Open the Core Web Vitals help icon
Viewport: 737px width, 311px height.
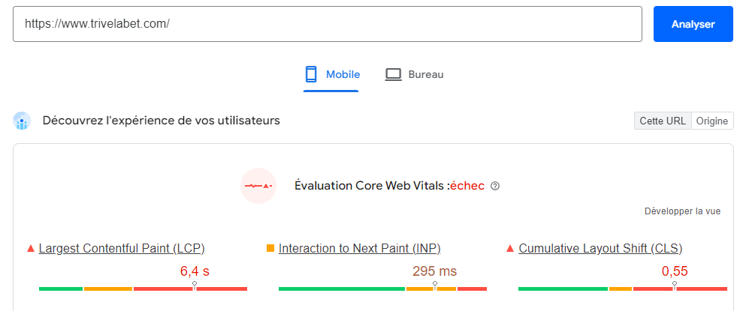coord(495,186)
